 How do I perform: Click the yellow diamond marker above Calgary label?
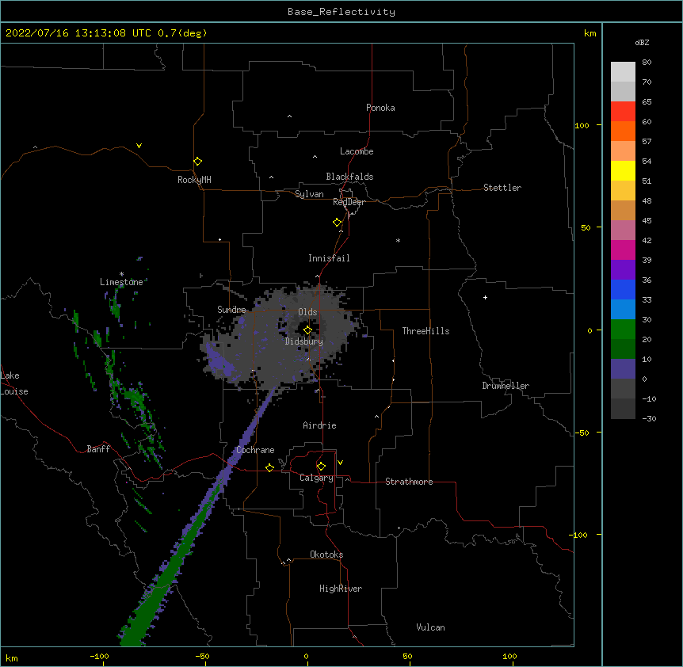click(321, 466)
